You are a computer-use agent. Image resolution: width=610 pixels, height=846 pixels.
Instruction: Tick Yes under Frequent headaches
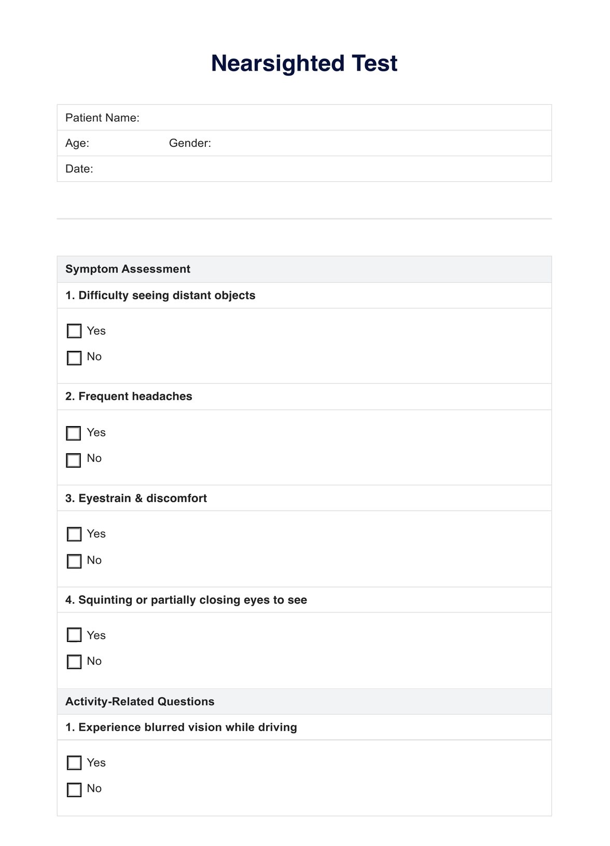(x=74, y=433)
